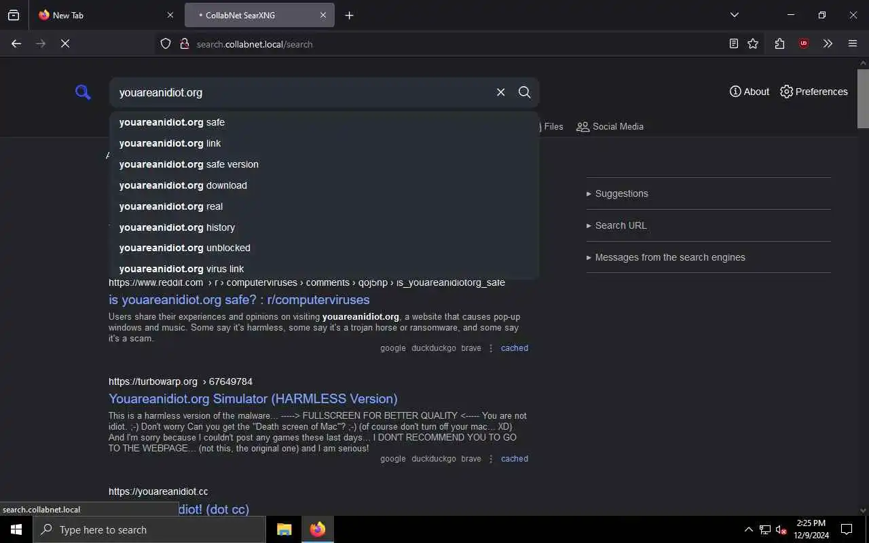Show more tools overflow chevron

[x=828, y=44]
